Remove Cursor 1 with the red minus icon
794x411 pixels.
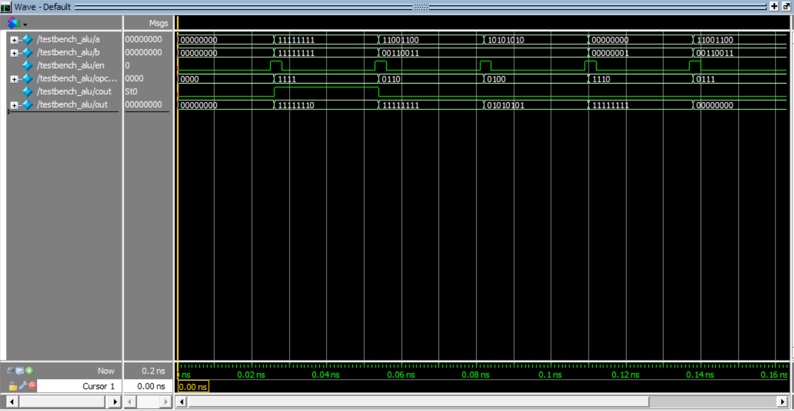[x=33, y=386]
